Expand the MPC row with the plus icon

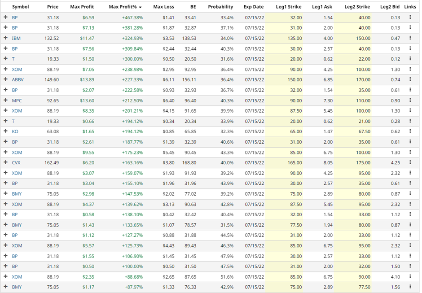coord(5,101)
